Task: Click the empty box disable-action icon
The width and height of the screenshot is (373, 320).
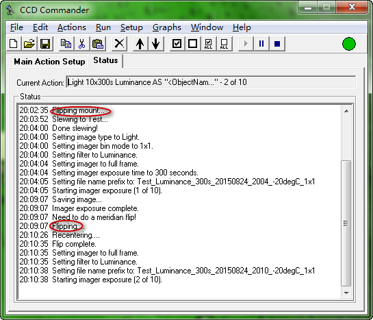Action: 193,44
